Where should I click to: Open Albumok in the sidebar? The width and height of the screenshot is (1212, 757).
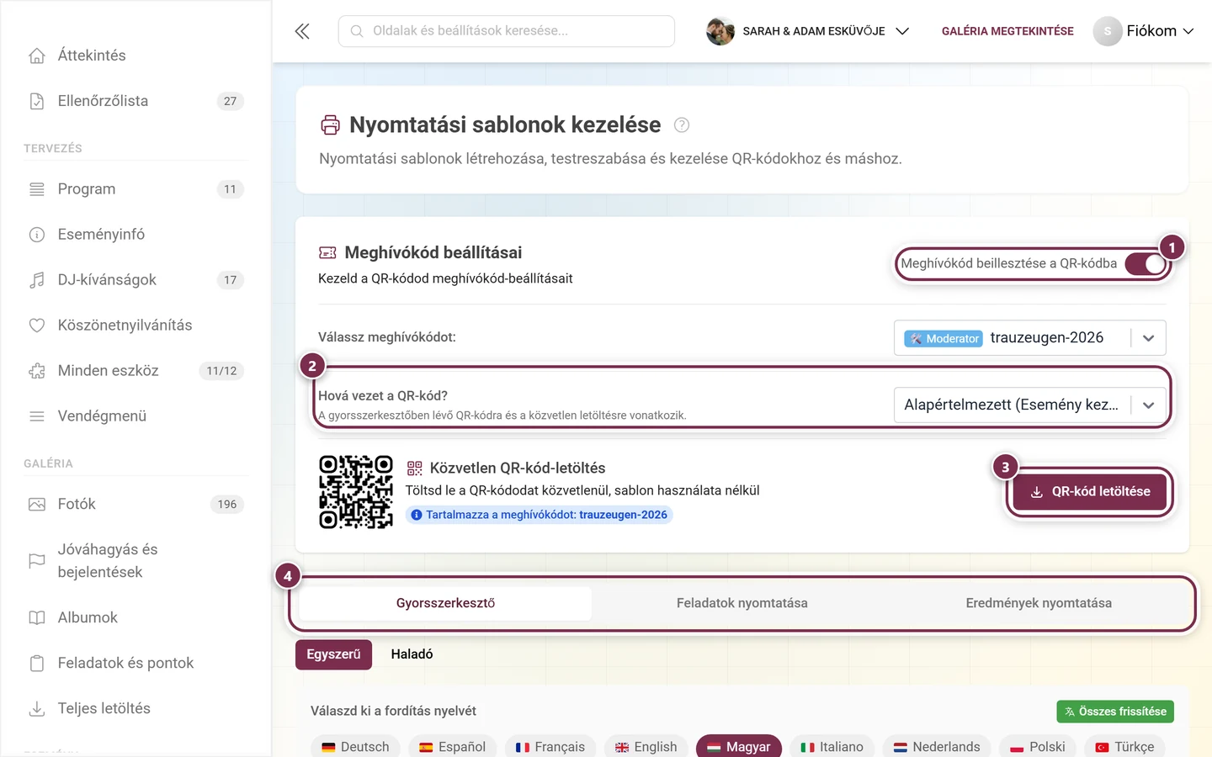(x=136, y=618)
